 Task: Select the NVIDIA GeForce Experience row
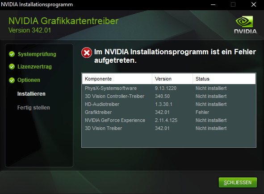point(169,120)
